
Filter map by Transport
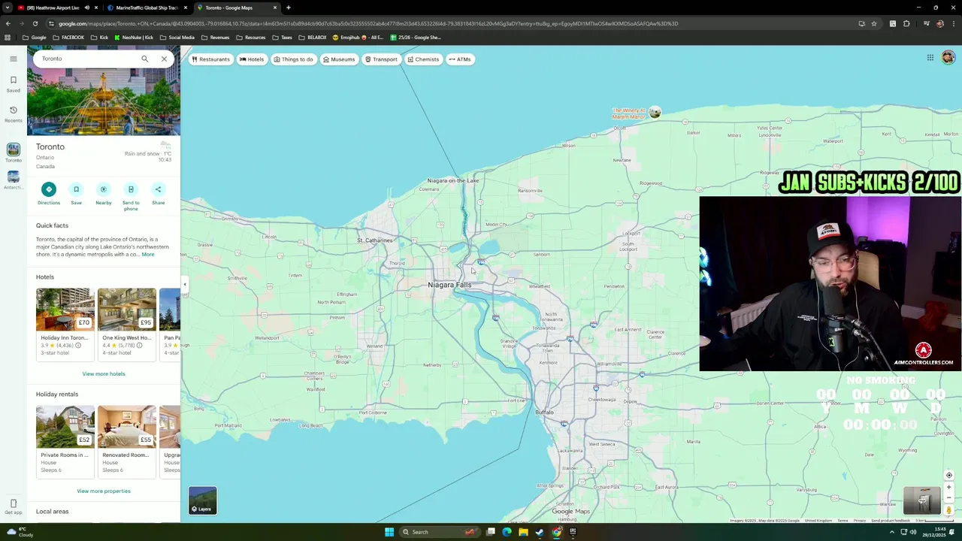(381, 59)
